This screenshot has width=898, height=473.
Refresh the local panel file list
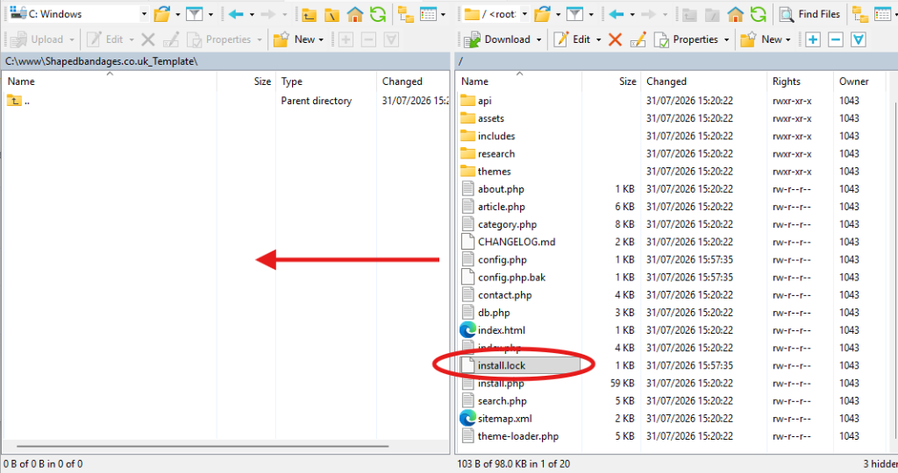click(x=378, y=14)
